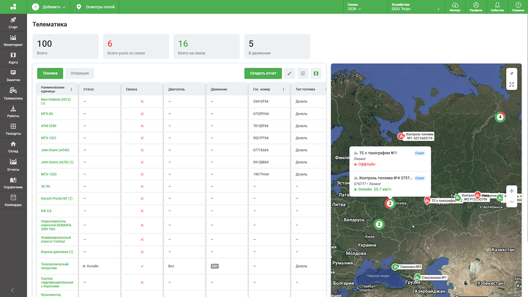Select the В движении card

coord(277,46)
